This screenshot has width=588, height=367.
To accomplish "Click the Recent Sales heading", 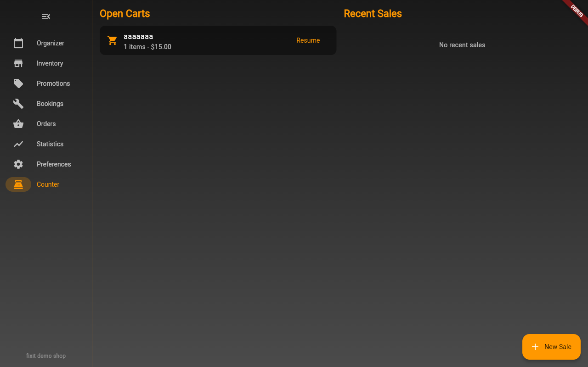I will click(x=373, y=14).
